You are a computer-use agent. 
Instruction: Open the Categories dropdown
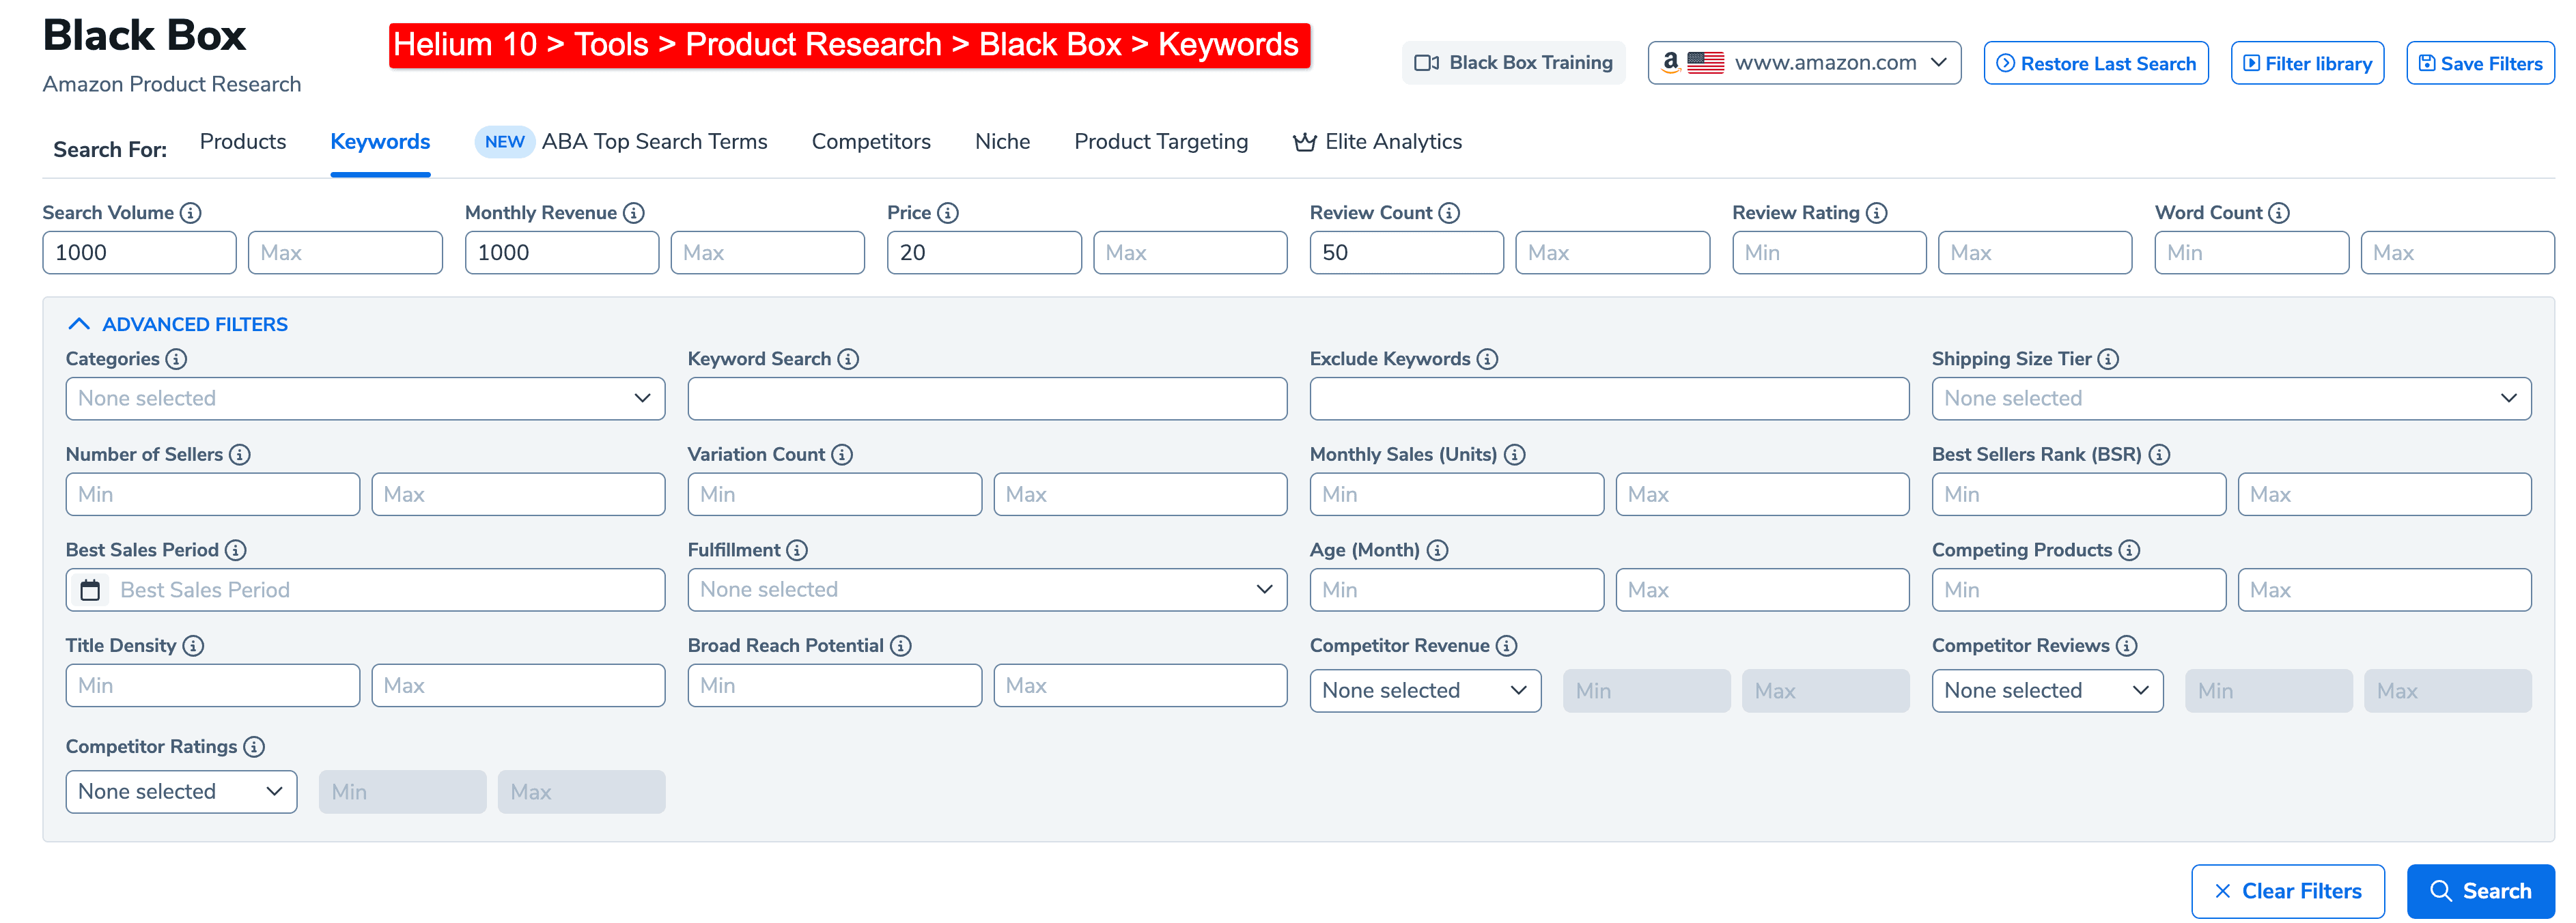(365, 398)
